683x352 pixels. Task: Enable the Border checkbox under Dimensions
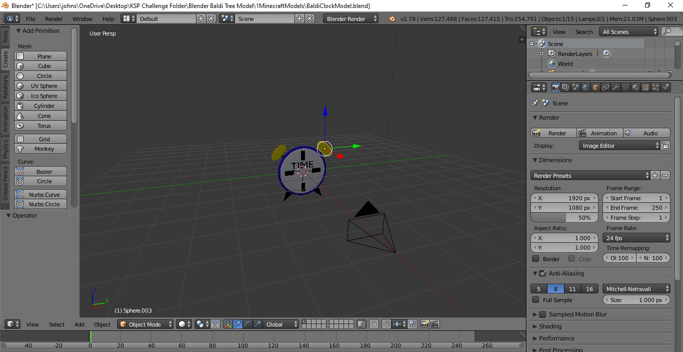coord(534,259)
